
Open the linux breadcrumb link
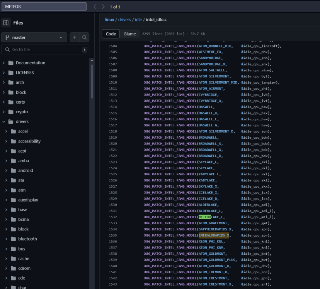coord(109,20)
